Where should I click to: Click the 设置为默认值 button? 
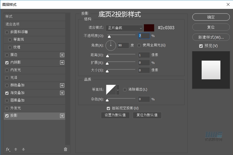(x=115, y=115)
